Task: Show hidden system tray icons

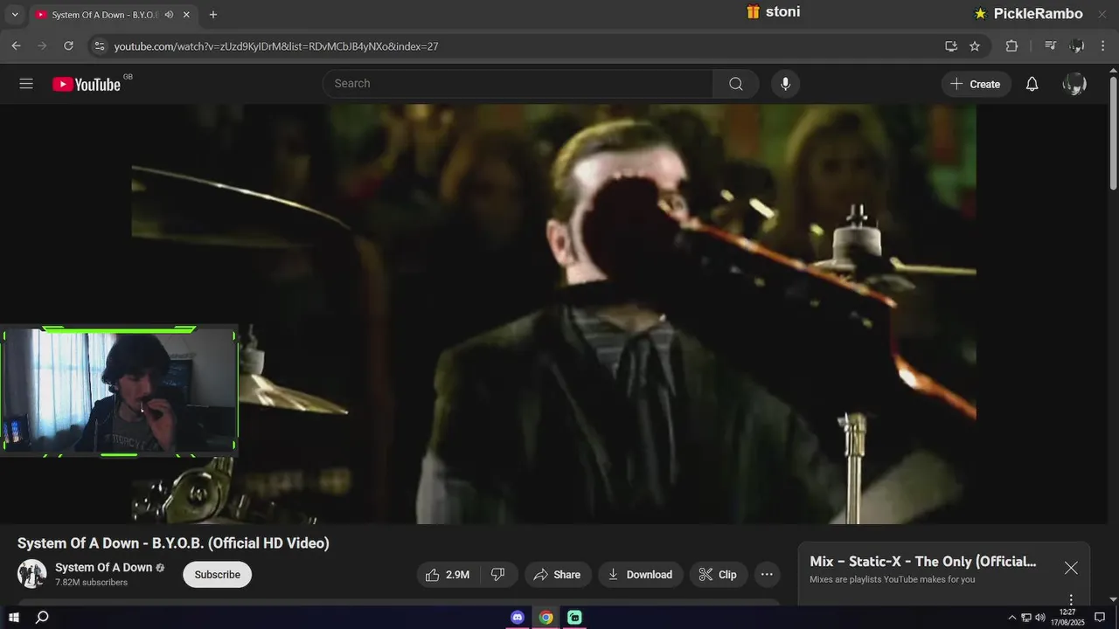Action: coord(1012,618)
